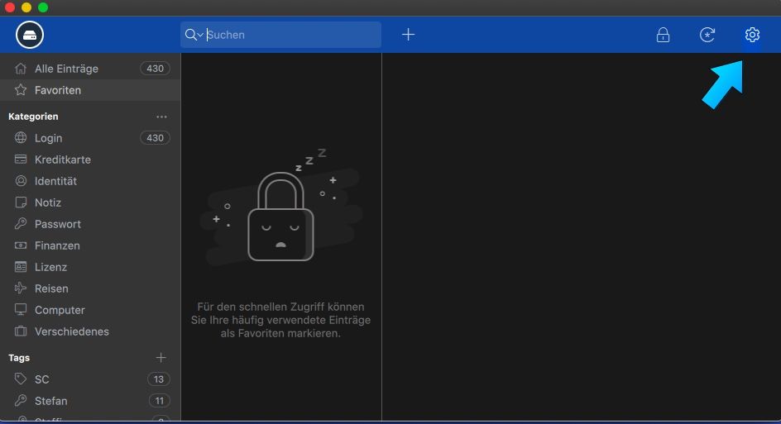Select the Notiz category

coord(48,202)
